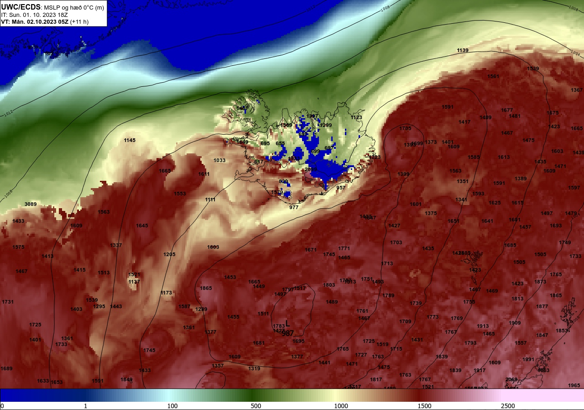Click the 1367 height label
584x410 pixels.
tap(577, 90)
